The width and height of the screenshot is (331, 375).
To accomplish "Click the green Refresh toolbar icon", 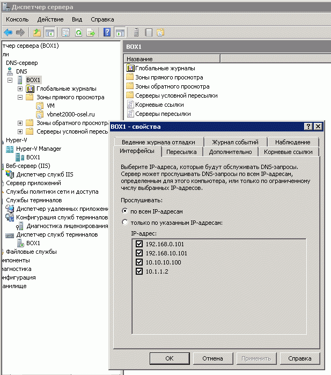I will (78, 32).
